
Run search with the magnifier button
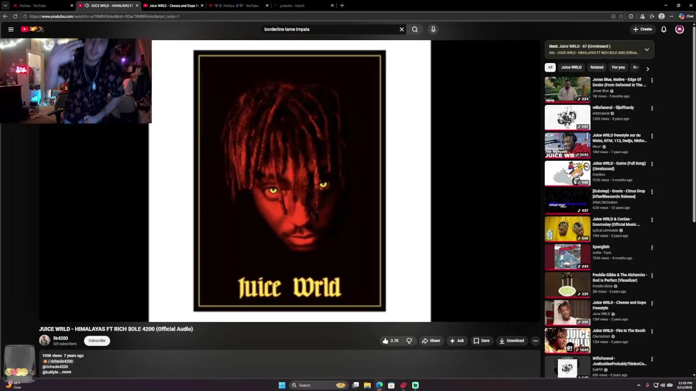click(415, 29)
